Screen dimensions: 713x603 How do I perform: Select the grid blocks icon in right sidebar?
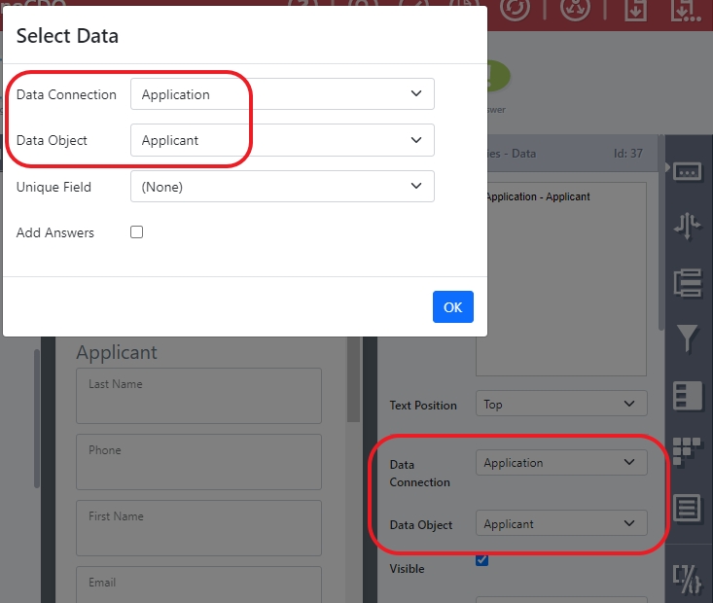[x=686, y=450]
